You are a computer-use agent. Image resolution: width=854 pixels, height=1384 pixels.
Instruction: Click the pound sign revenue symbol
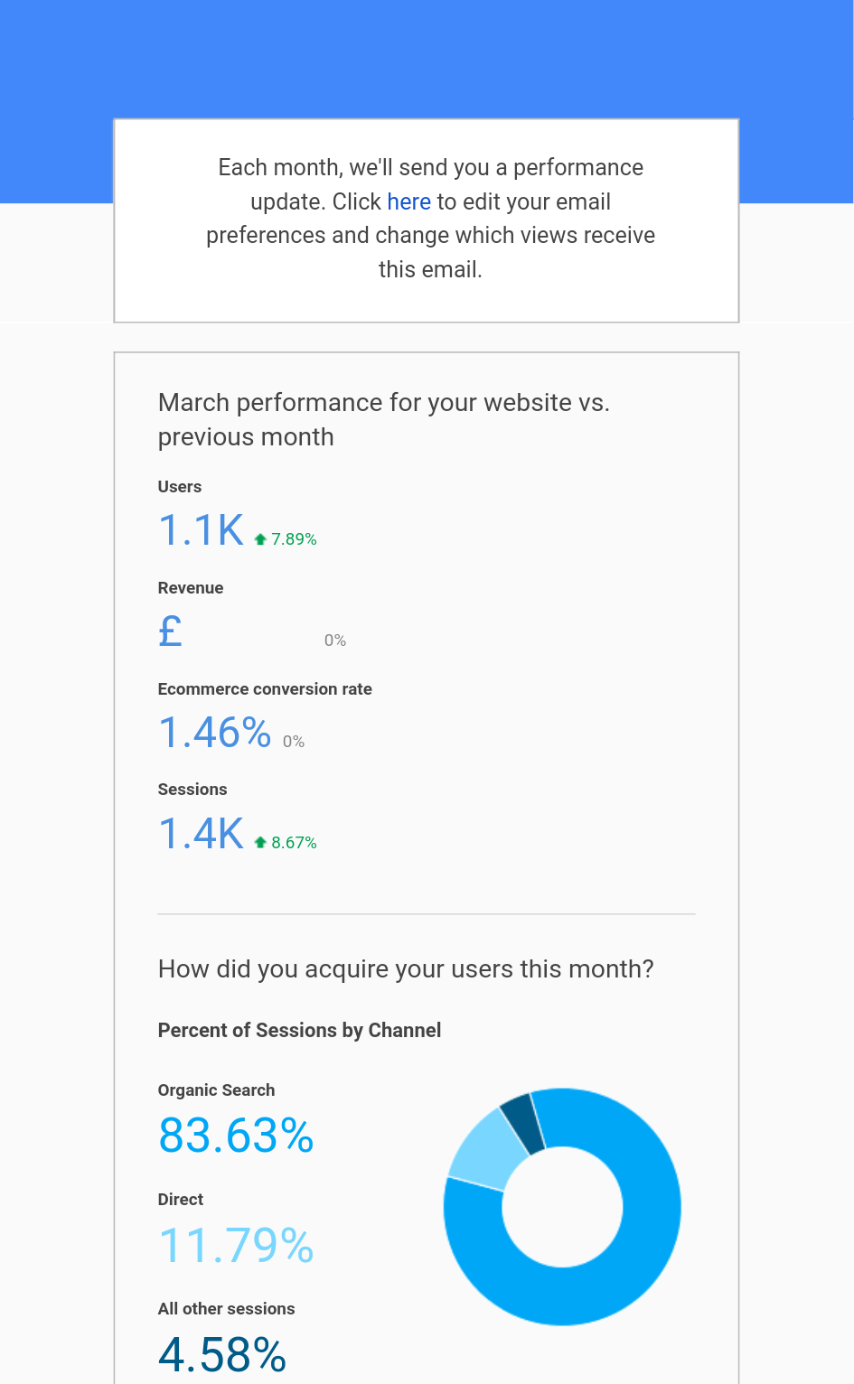[x=170, y=631]
